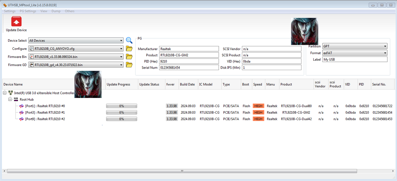Open the Others menu

[x=70, y=11]
